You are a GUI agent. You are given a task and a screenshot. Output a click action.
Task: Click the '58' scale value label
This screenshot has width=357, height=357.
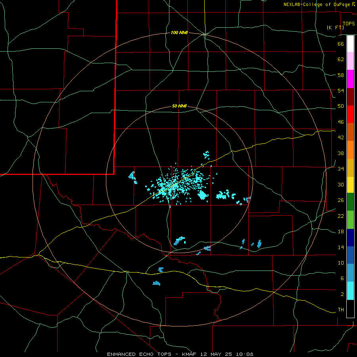click(341, 75)
